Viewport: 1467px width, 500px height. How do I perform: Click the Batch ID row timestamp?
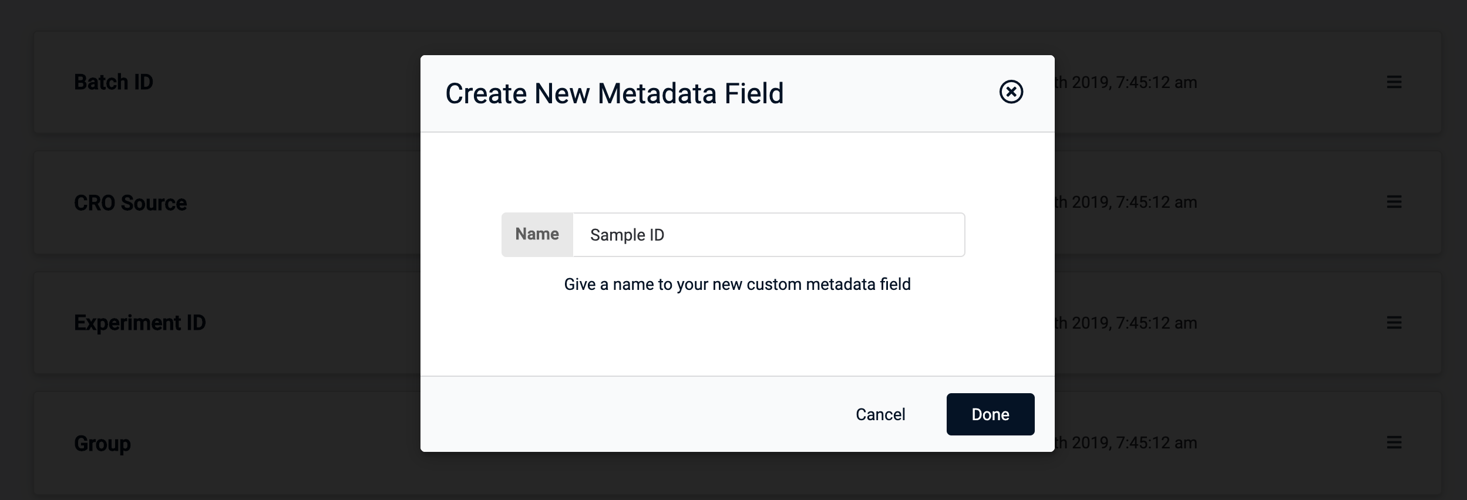(x=1126, y=82)
